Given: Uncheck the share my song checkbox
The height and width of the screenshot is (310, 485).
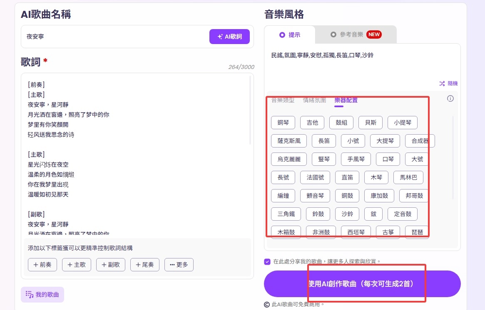Looking at the screenshot, I should [267, 262].
